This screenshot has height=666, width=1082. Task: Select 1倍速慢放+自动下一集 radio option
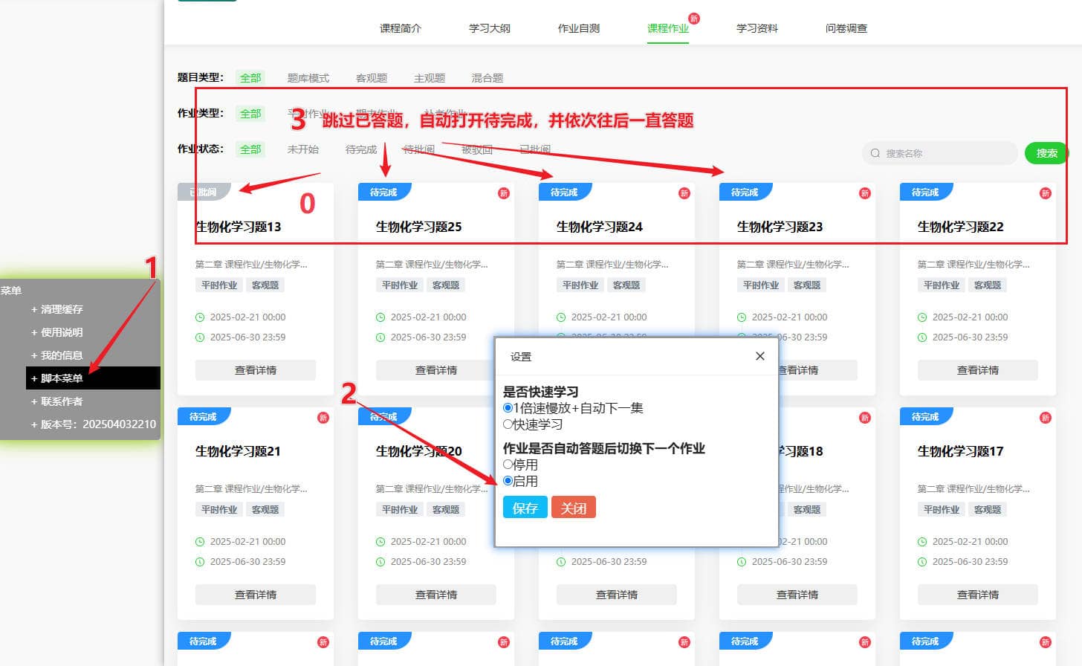(508, 408)
